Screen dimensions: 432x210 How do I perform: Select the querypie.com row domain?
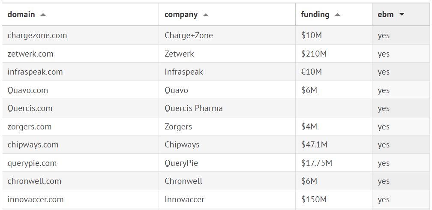tap(32, 163)
